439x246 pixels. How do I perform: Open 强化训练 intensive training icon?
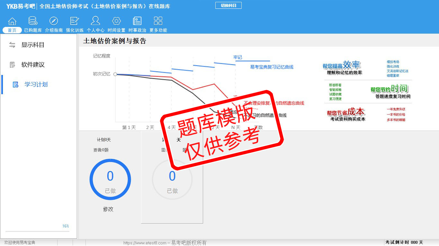click(75, 21)
